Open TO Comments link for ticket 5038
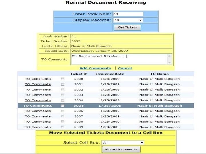206x154 pixels. click(38, 122)
